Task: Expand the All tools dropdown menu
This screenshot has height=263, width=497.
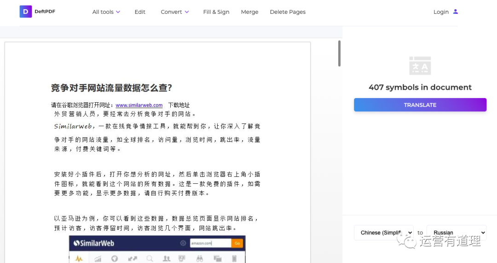Action: [x=106, y=12]
